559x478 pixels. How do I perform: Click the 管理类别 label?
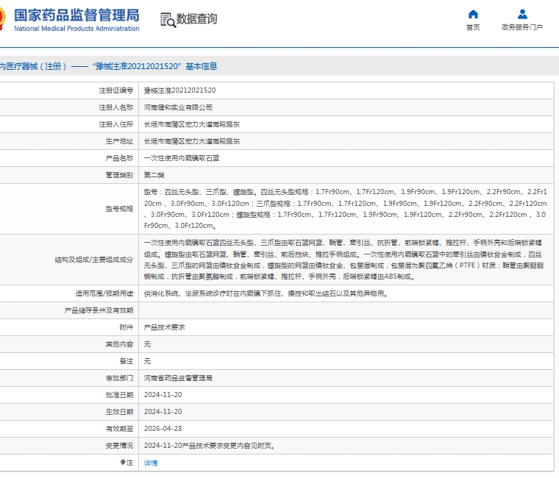[119, 175]
